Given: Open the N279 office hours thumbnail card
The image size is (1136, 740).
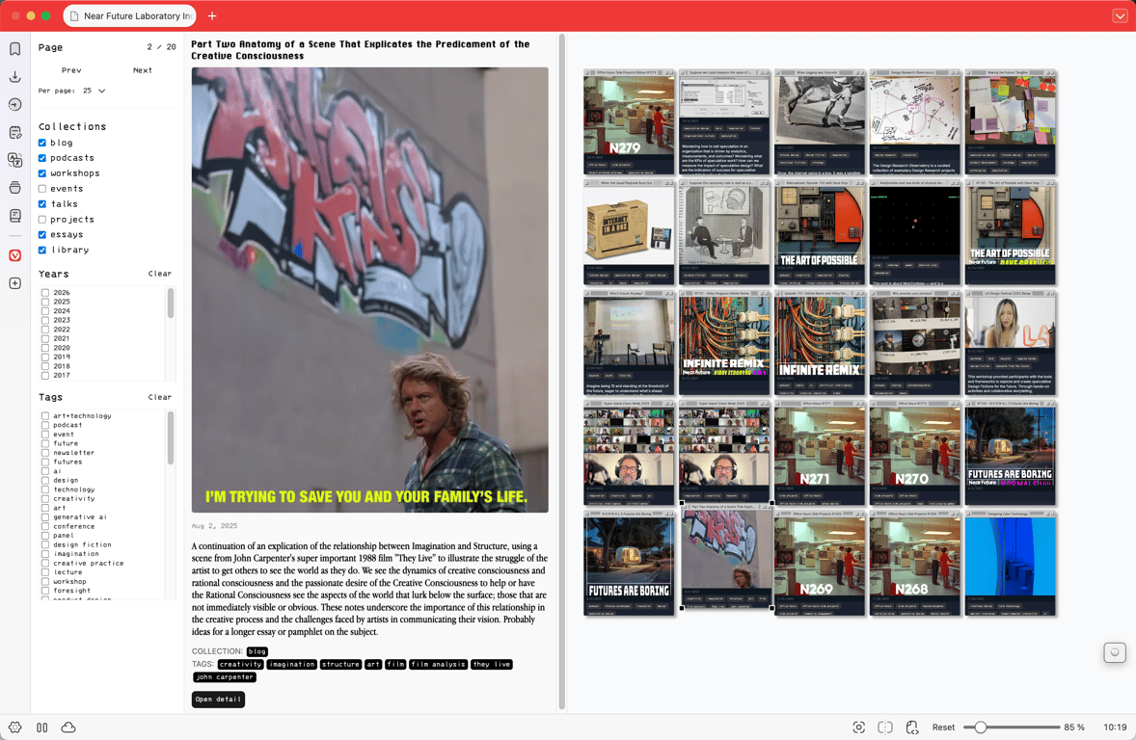Looking at the screenshot, I should pyautogui.click(x=629, y=121).
